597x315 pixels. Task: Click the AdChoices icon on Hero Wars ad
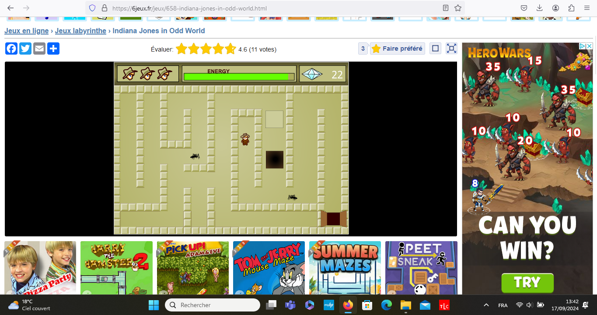(x=583, y=46)
